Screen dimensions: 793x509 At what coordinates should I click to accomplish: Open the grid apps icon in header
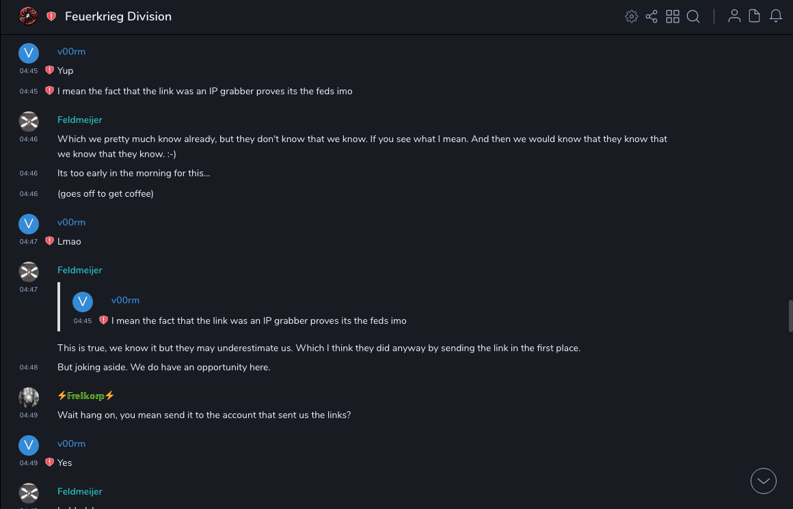pos(673,16)
